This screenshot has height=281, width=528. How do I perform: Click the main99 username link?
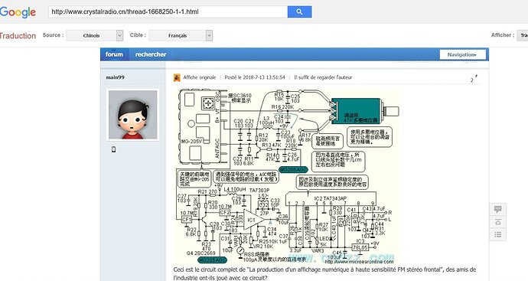(x=115, y=77)
